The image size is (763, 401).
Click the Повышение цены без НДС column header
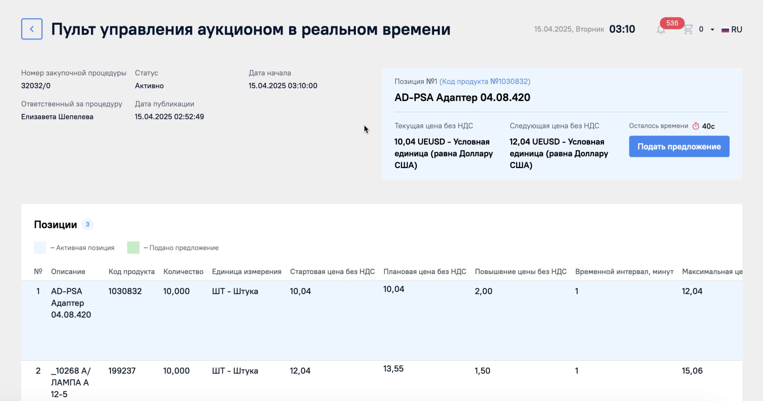[x=521, y=271]
